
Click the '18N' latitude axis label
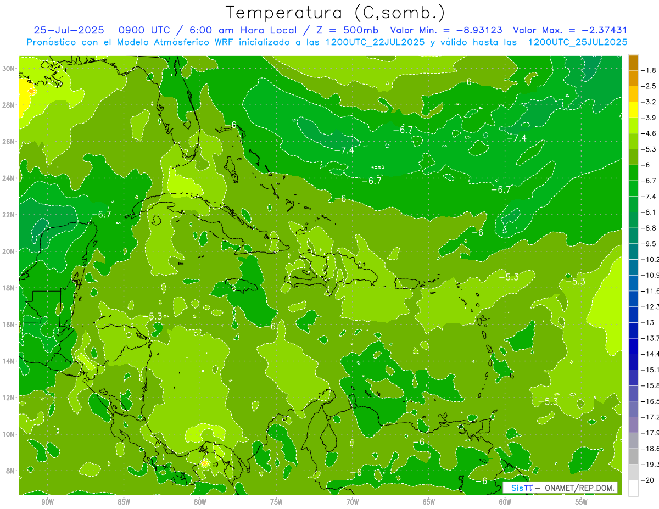[x=8, y=288]
